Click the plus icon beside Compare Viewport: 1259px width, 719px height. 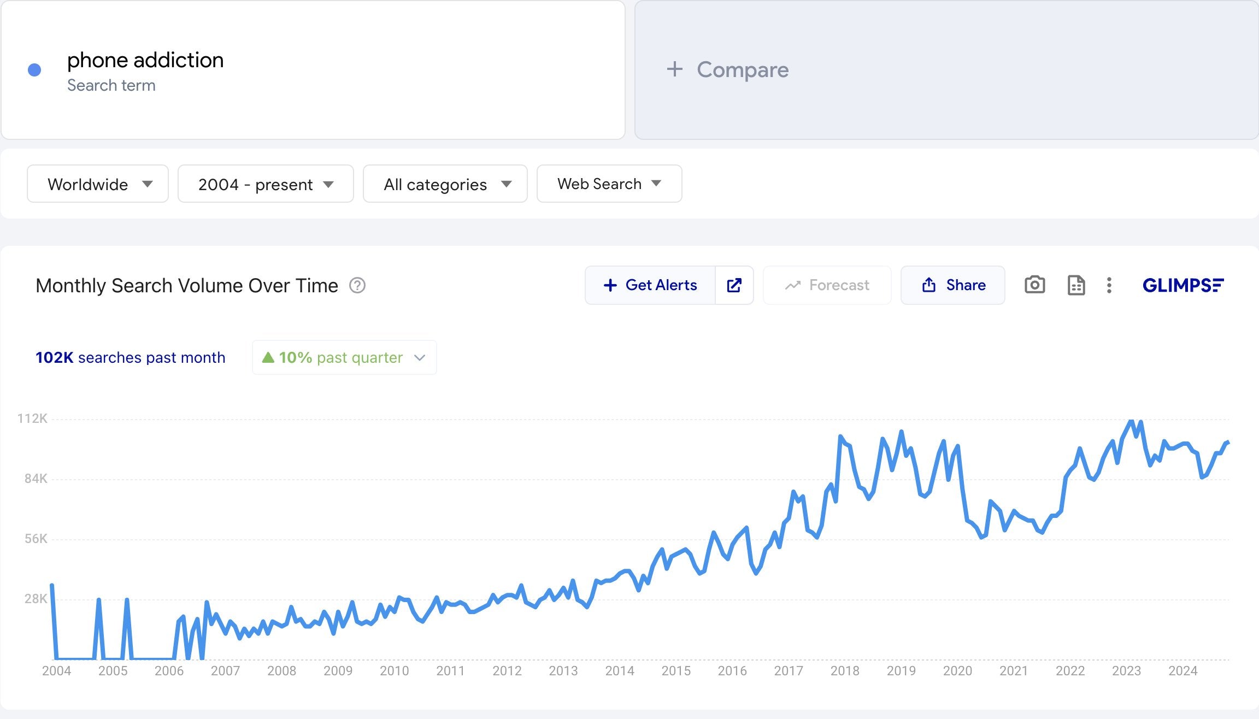click(x=675, y=69)
